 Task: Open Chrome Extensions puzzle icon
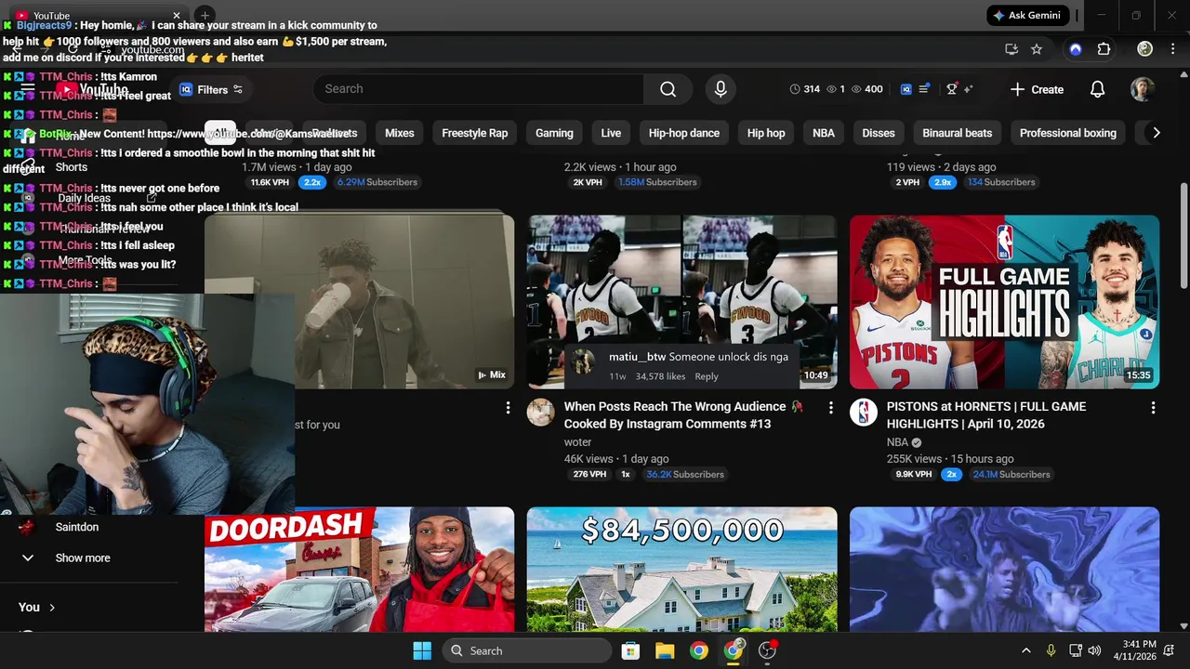click(x=1104, y=49)
